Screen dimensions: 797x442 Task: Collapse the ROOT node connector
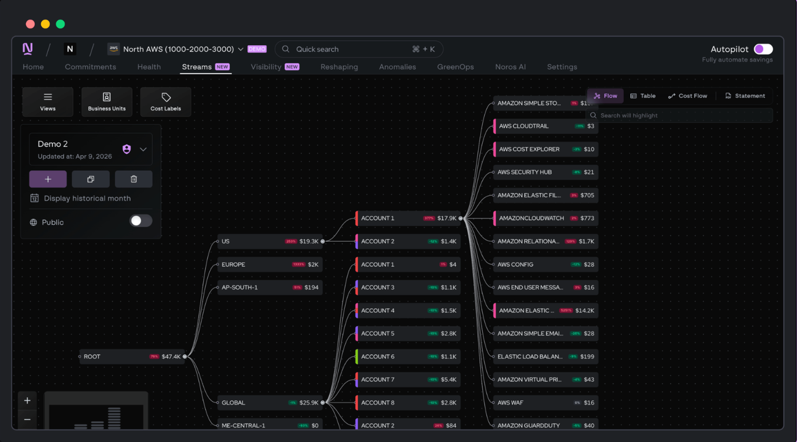tap(185, 357)
